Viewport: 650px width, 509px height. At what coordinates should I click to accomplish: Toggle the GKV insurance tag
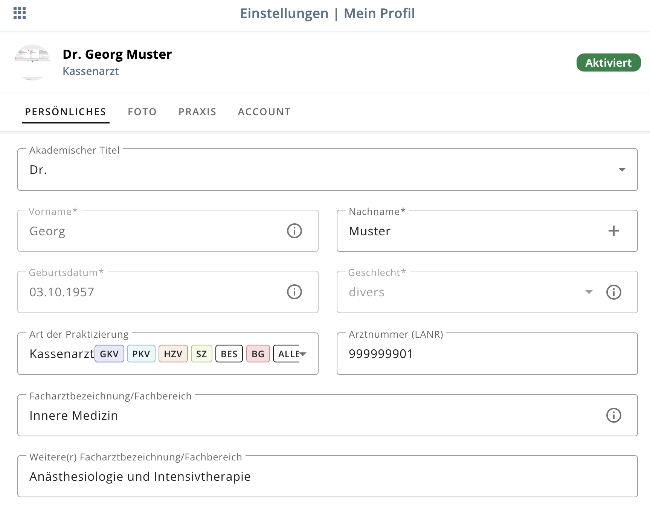(x=109, y=354)
